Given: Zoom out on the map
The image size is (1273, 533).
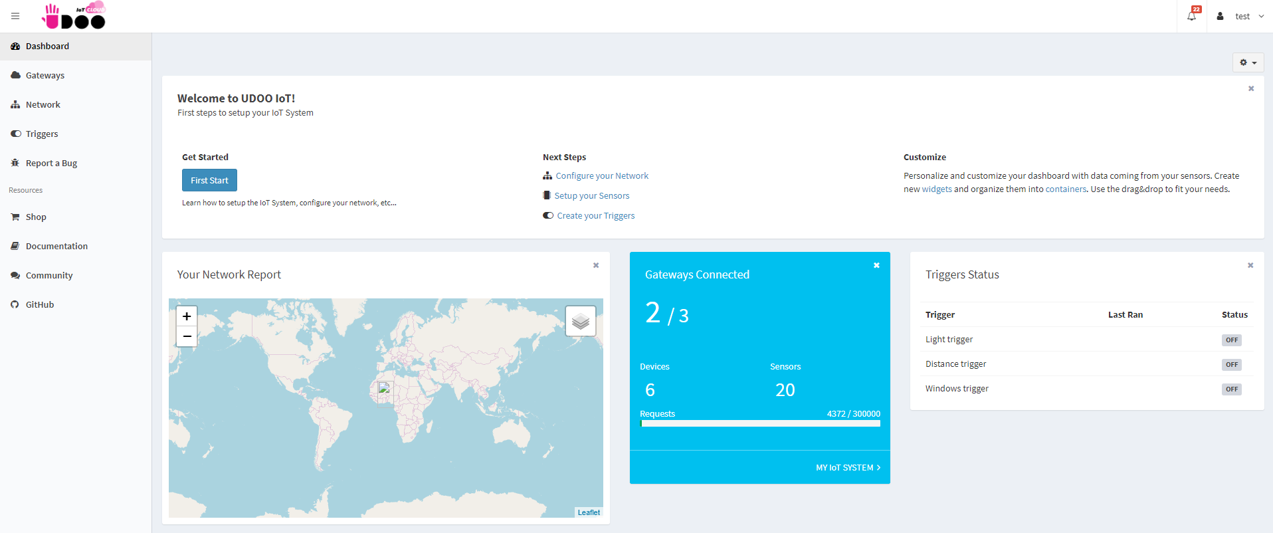Looking at the screenshot, I should 187,336.
